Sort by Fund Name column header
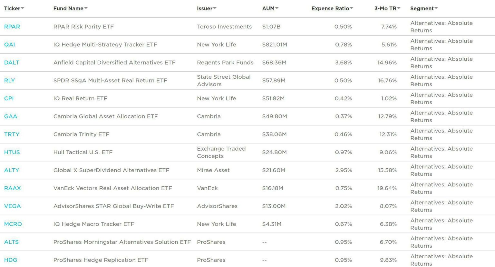This screenshot has width=495, height=267. (x=68, y=8)
